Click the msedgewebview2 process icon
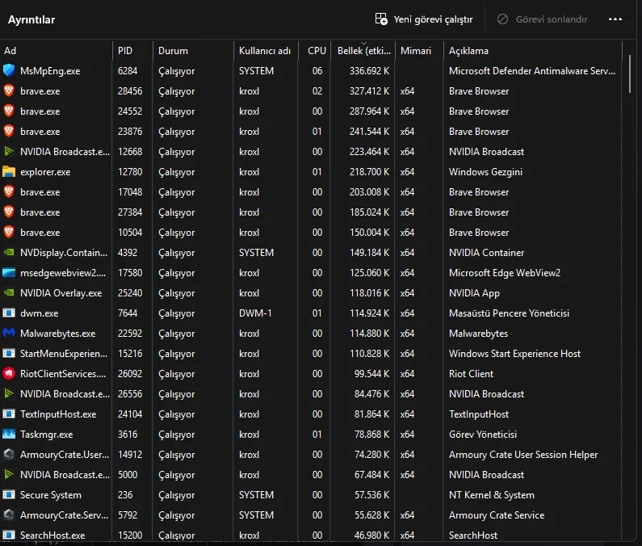 (9, 272)
